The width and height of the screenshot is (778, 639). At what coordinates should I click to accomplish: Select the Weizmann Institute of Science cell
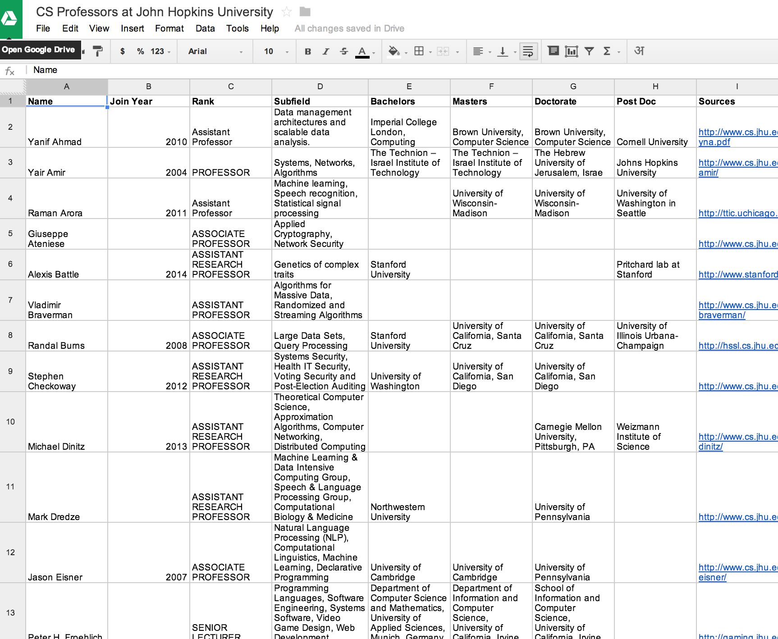coord(655,422)
